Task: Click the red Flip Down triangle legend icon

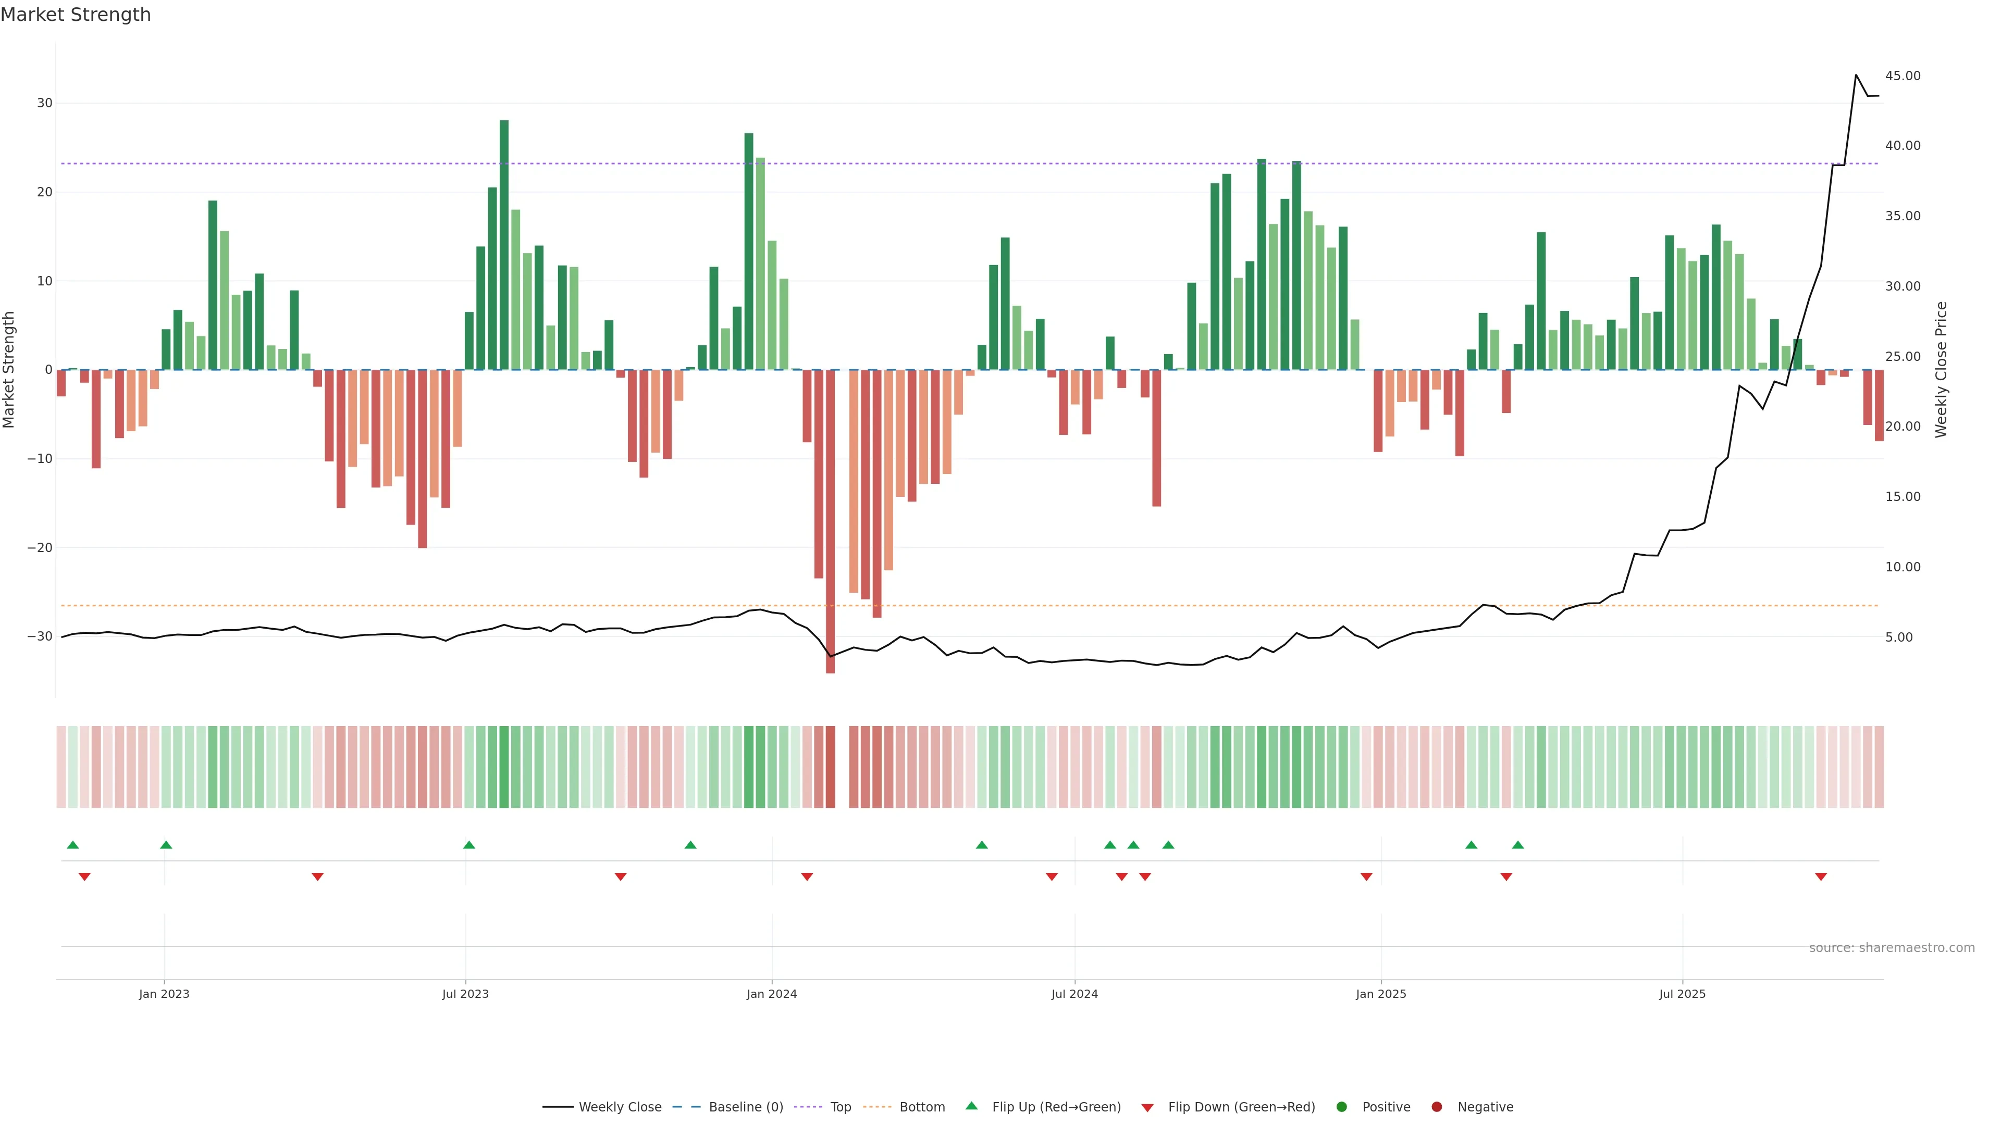Action: [x=1147, y=1108]
